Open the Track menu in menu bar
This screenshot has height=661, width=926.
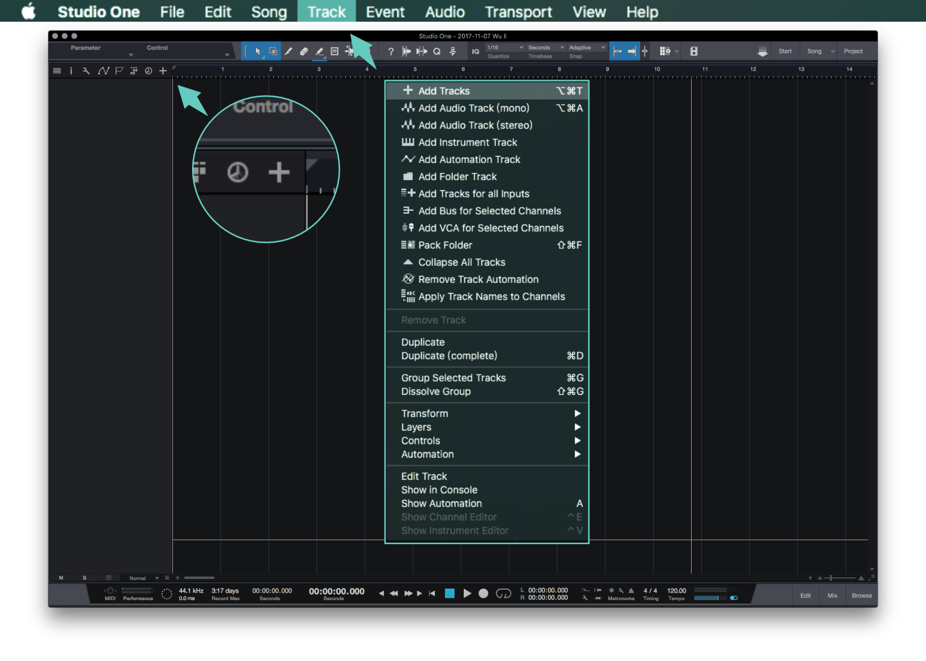click(327, 11)
